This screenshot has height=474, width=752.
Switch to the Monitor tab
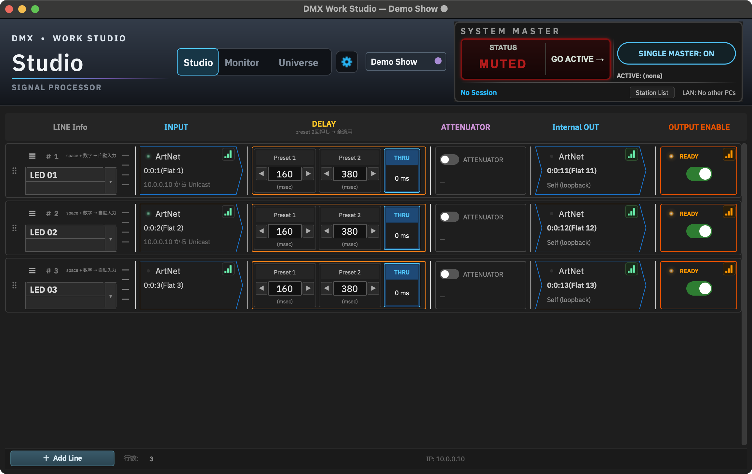pyautogui.click(x=242, y=62)
